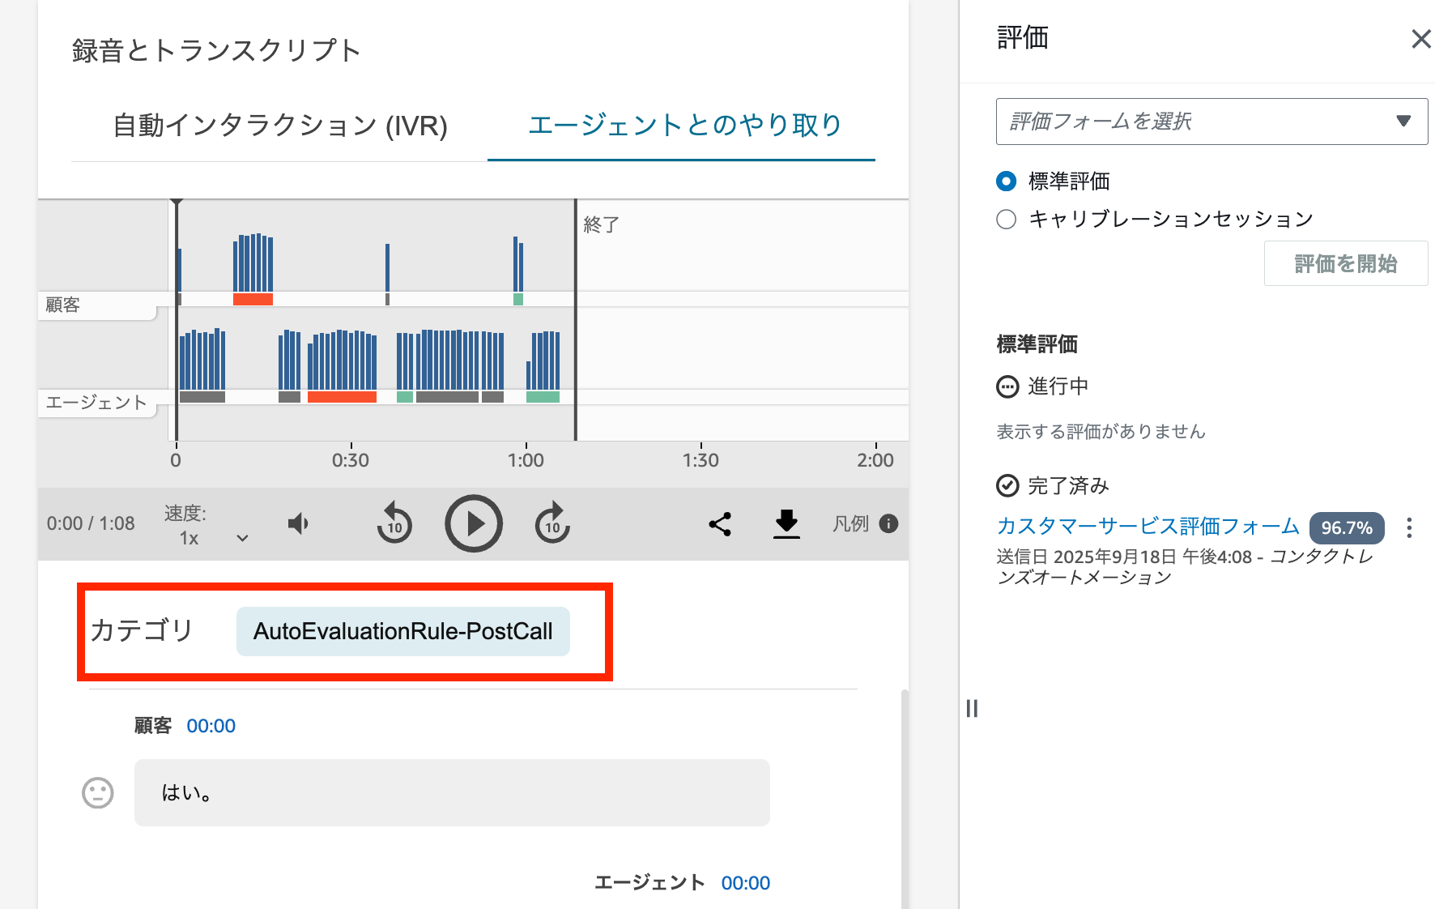Select the キャリブレーションセッション radio option
This screenshot has width=1435, height=909.
click(1006, 220)
